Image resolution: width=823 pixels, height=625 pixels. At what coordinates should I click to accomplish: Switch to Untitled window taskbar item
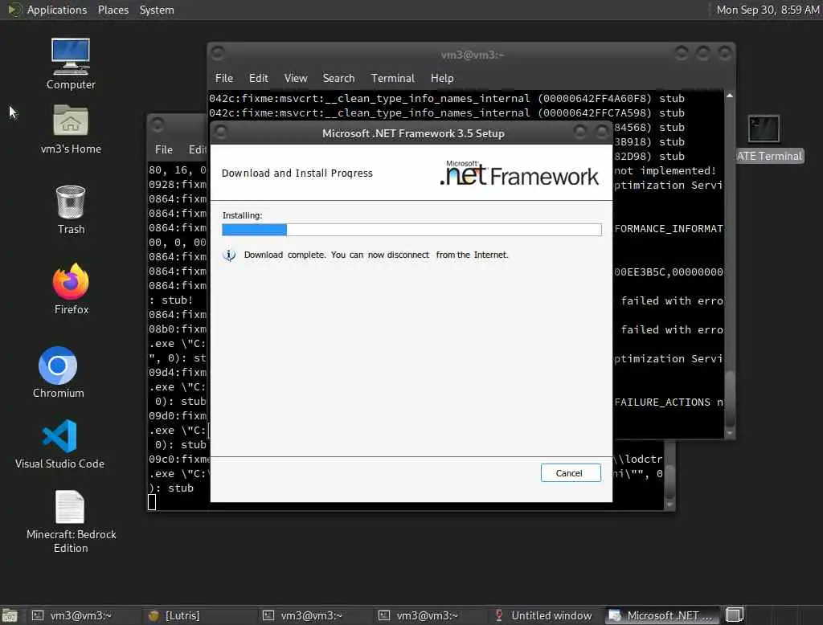(x=544, y=615)
